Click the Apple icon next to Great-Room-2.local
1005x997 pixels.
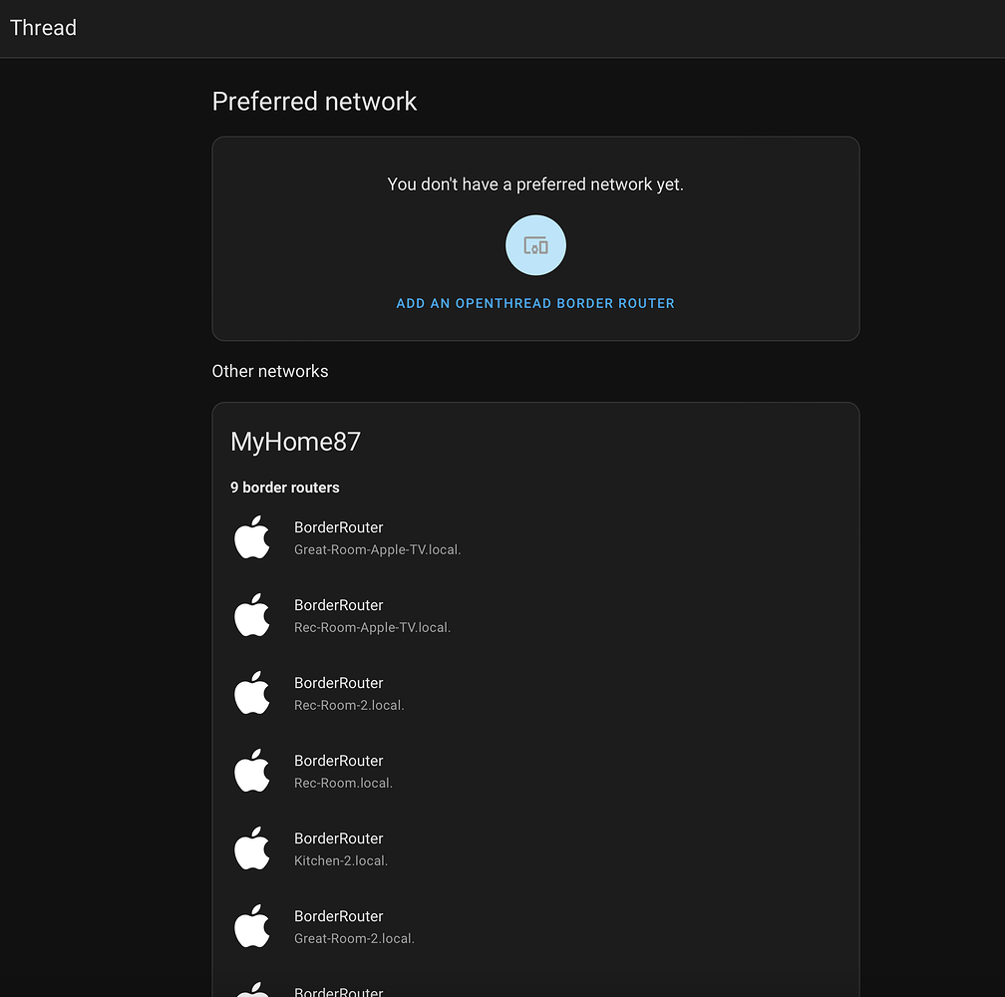252,926
